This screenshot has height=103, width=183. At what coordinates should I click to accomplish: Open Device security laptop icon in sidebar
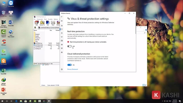[62, 44]
